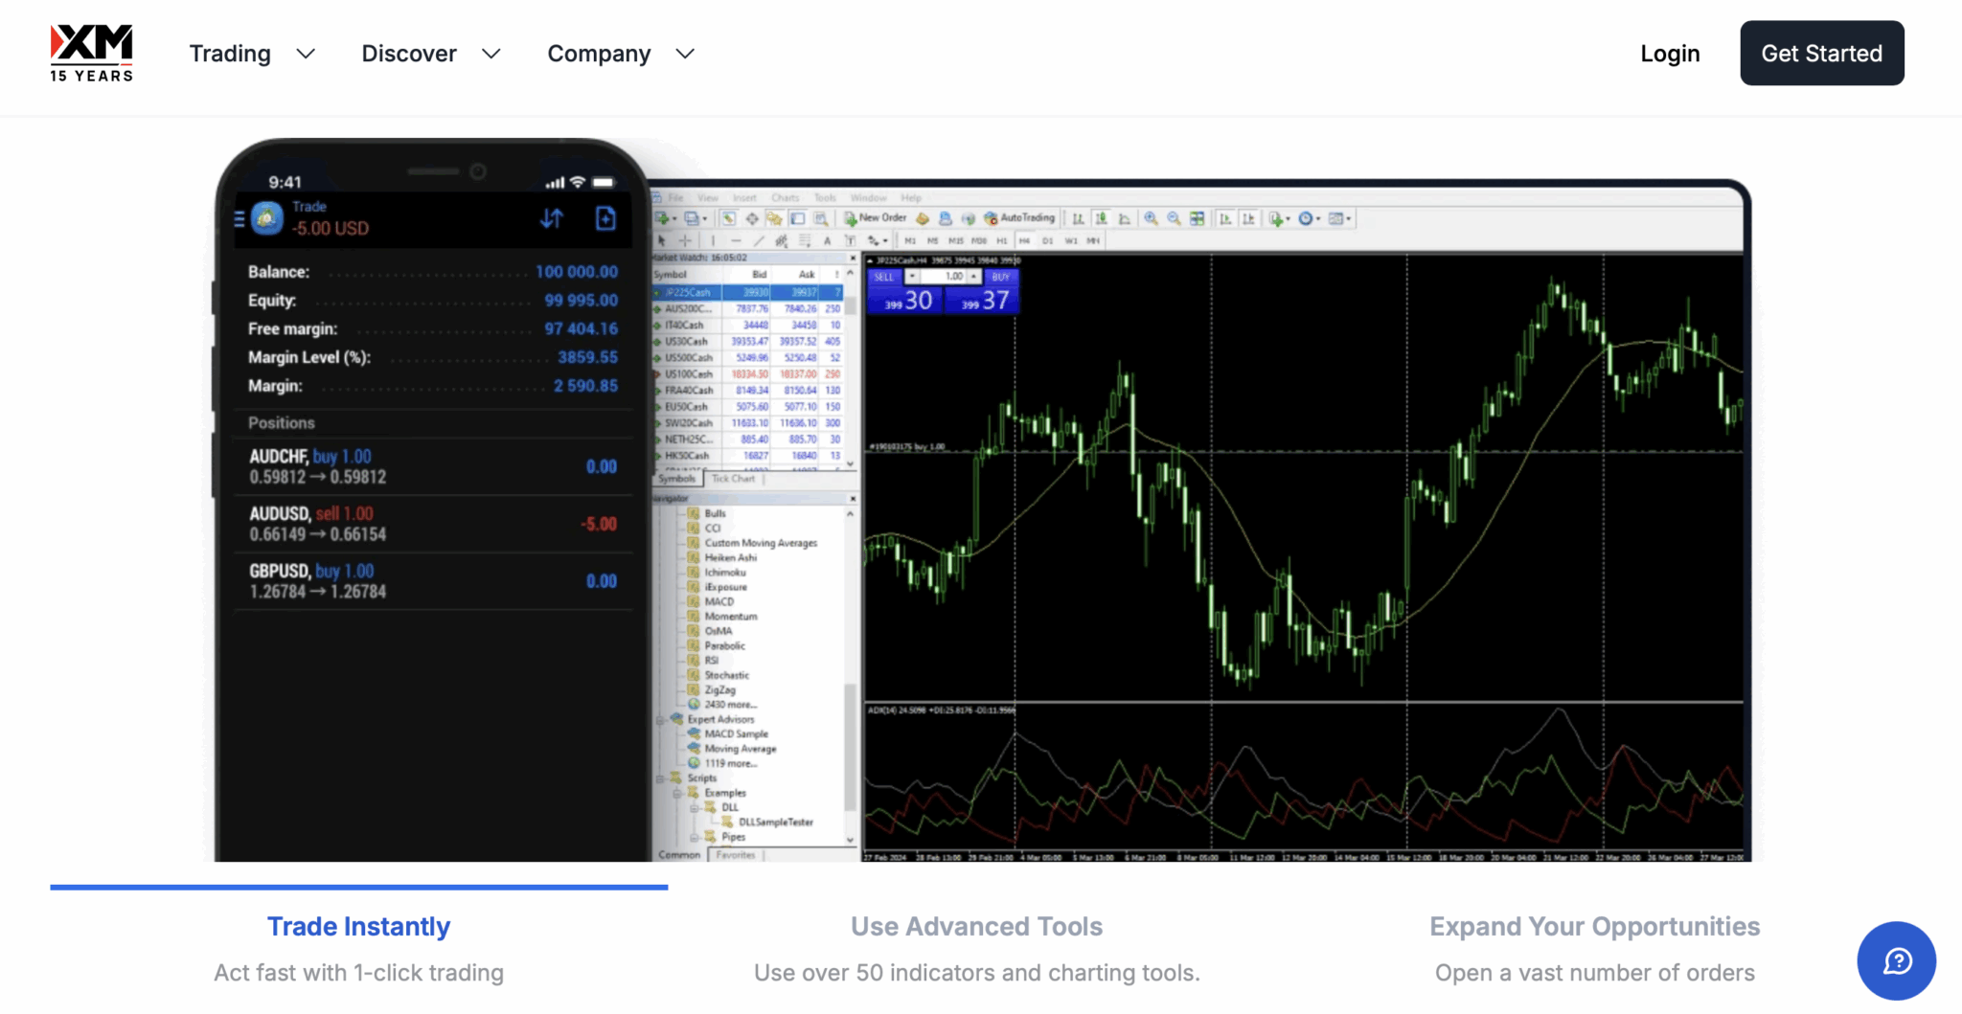Click the XM 15 Years logo
This screenshot has width=1962, height=1014.
[x=90, y=53]
